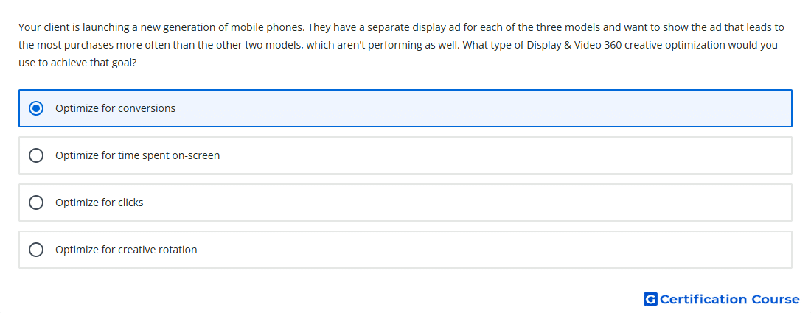Open the blue G logo icon
The image size is (811, 313).
[650, 299]
